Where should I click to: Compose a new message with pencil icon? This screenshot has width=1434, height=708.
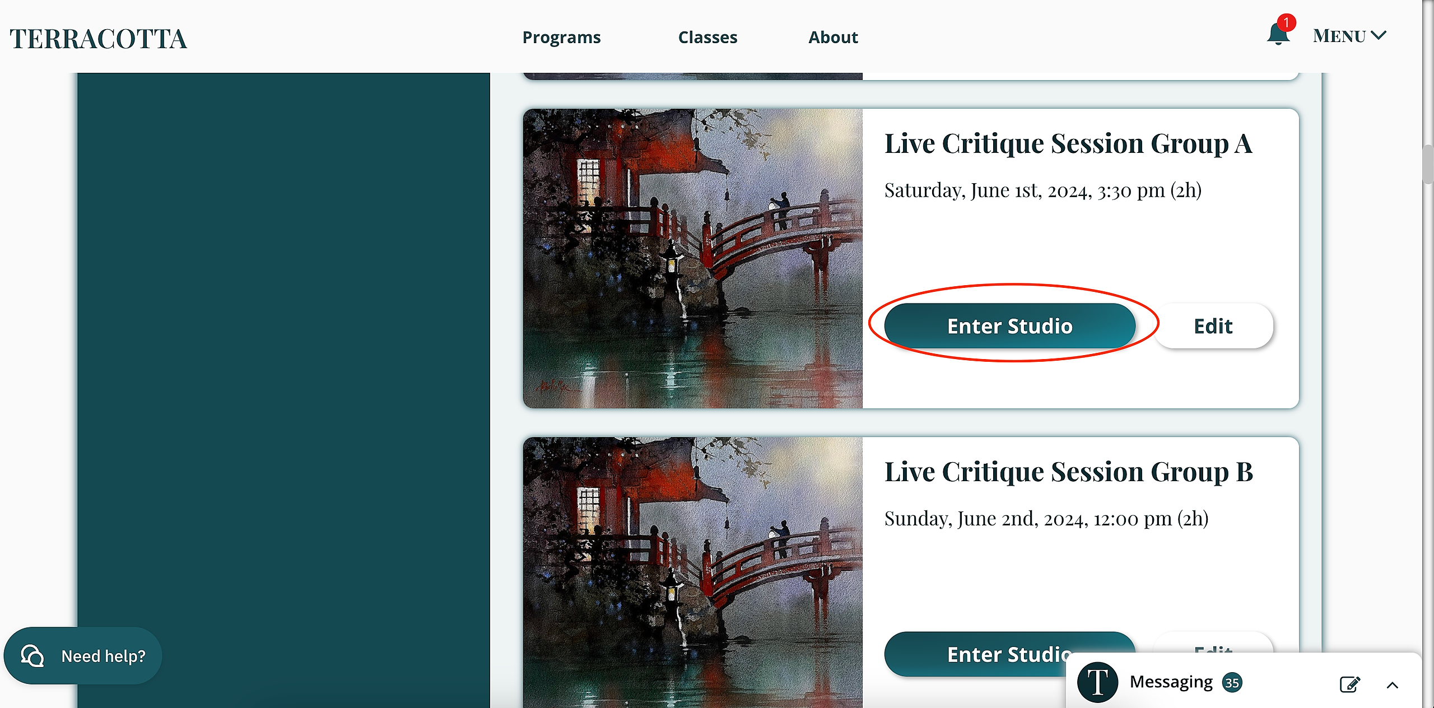pyautogui.click(x=1349, y=684)
